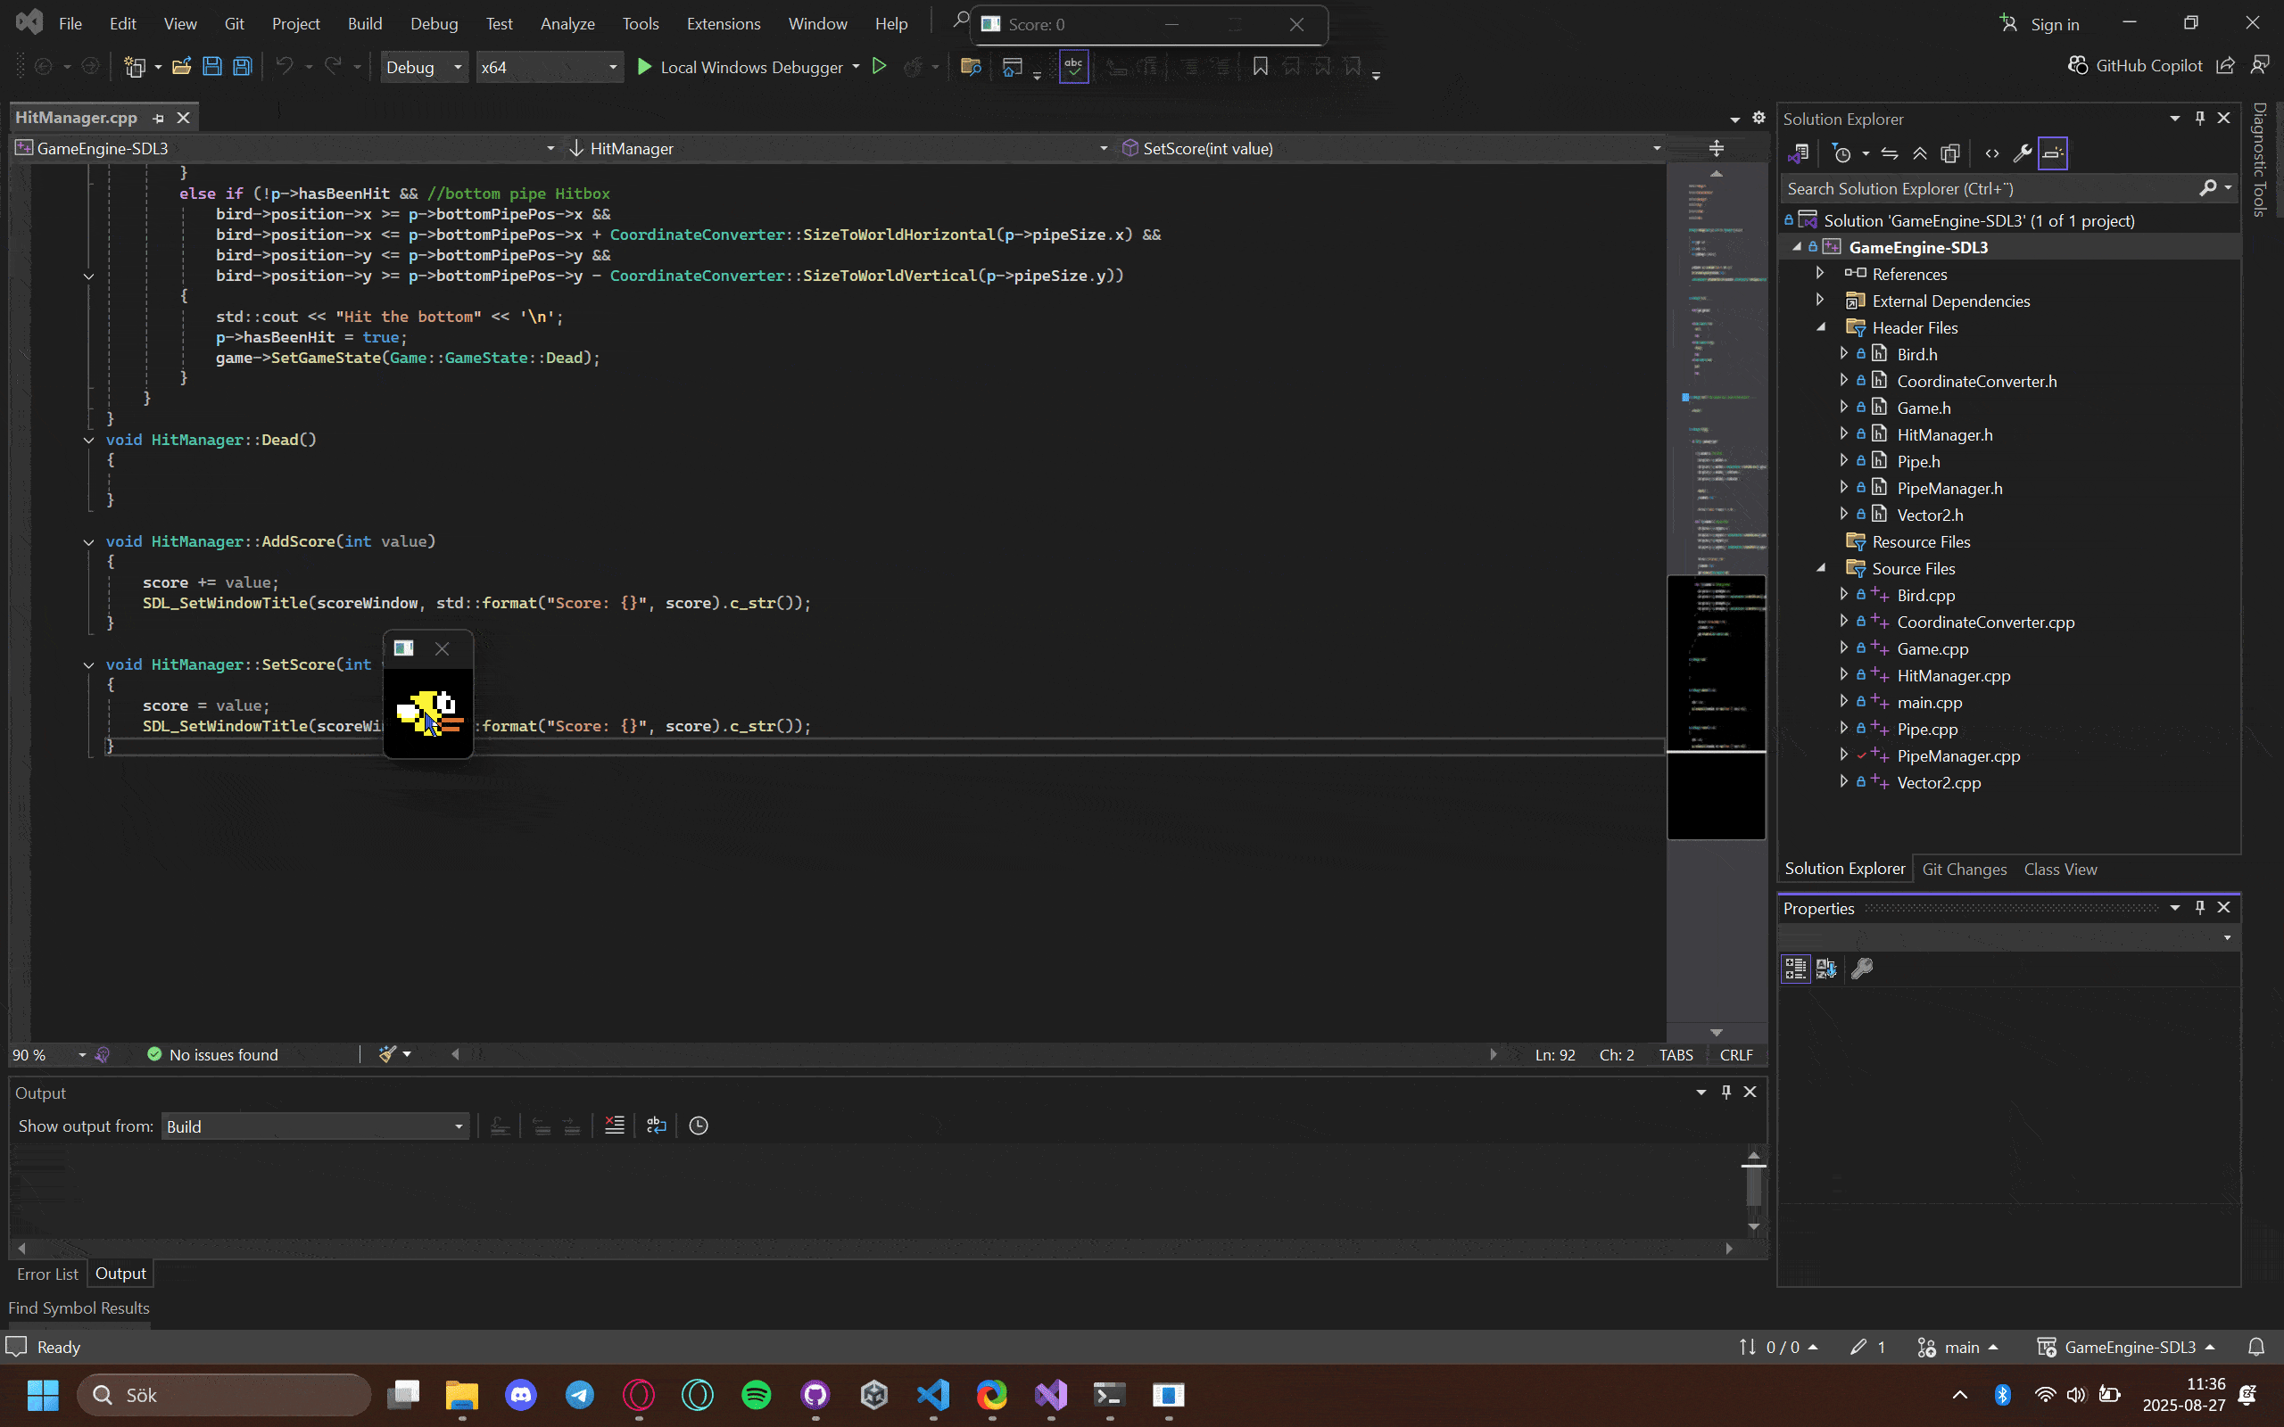Toggle Preview Selected Items in Solution Explorer
2284x1427 pixels.
(2053, 153)
